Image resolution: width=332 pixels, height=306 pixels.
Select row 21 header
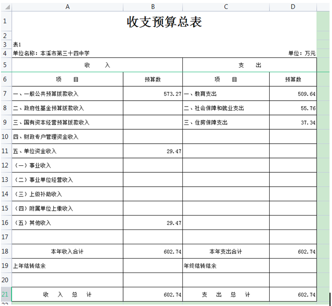(5, 294)
